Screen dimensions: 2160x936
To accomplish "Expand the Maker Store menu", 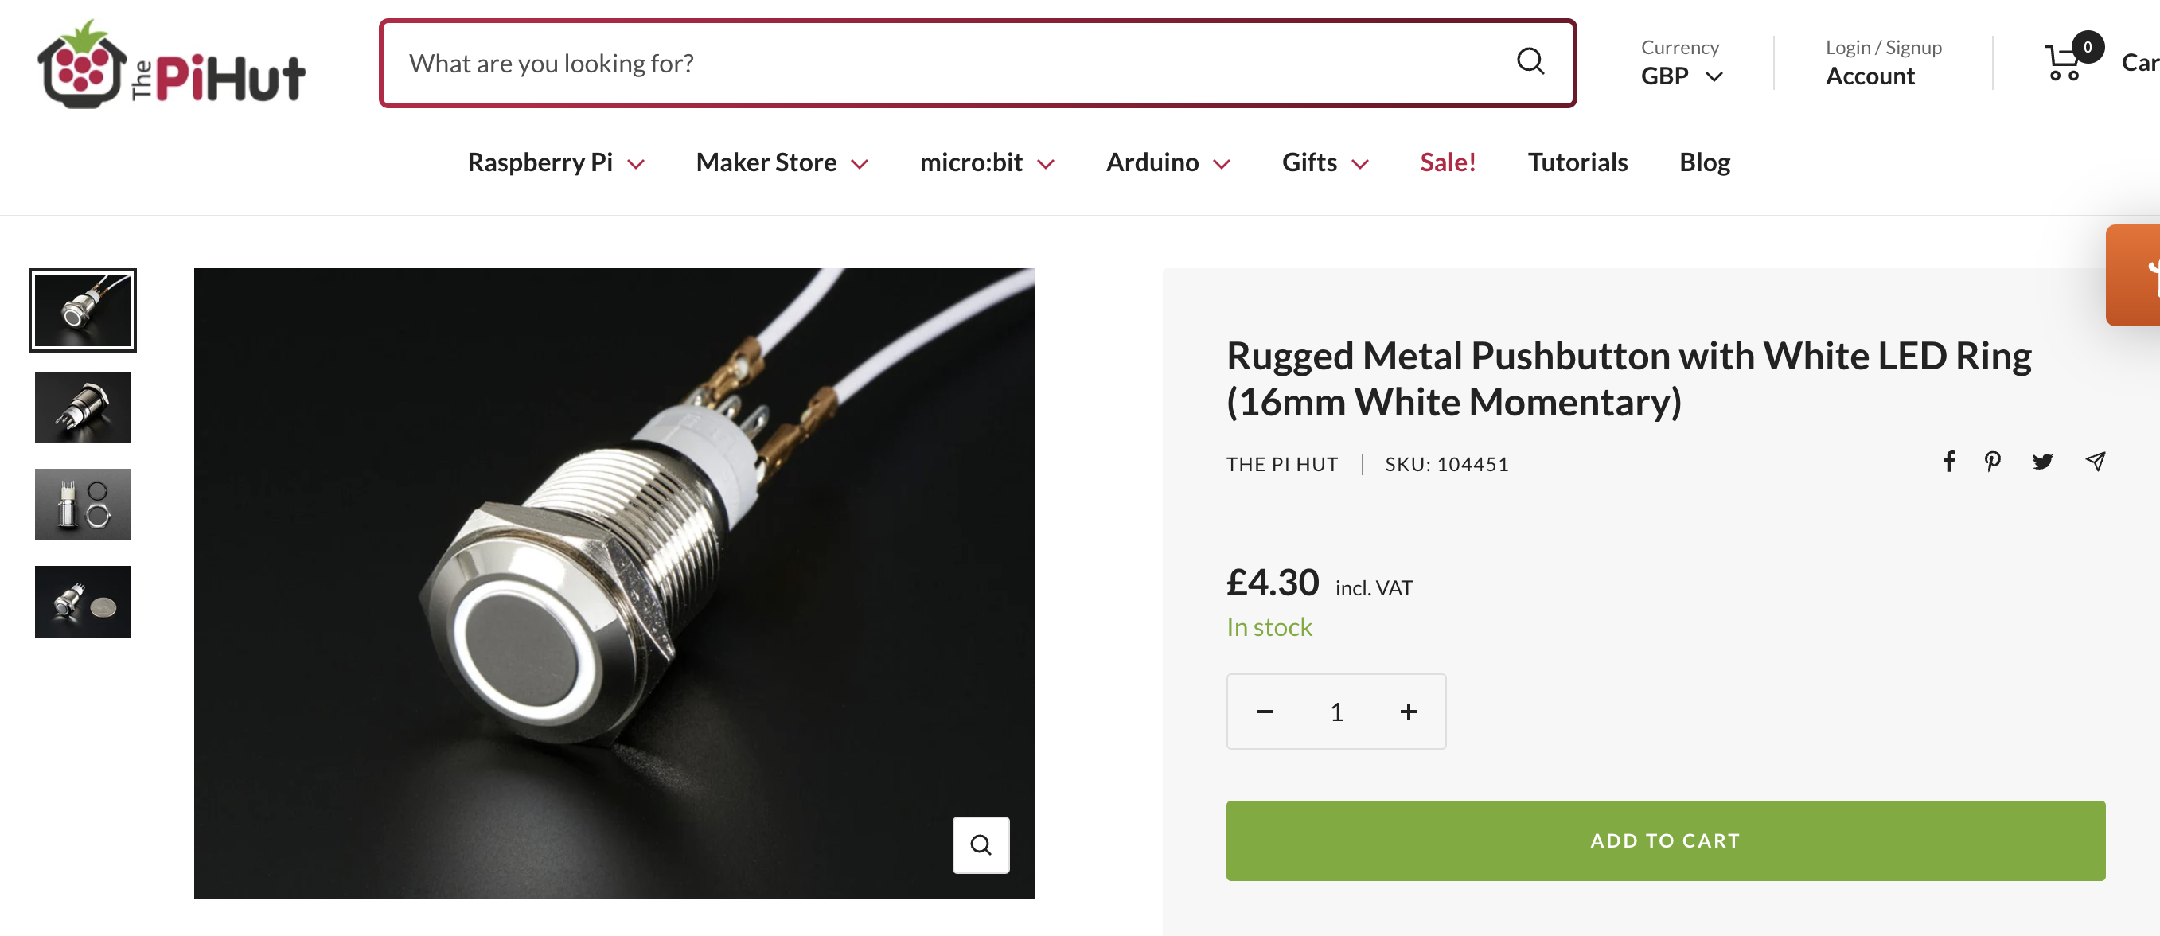I will (782, 162).
